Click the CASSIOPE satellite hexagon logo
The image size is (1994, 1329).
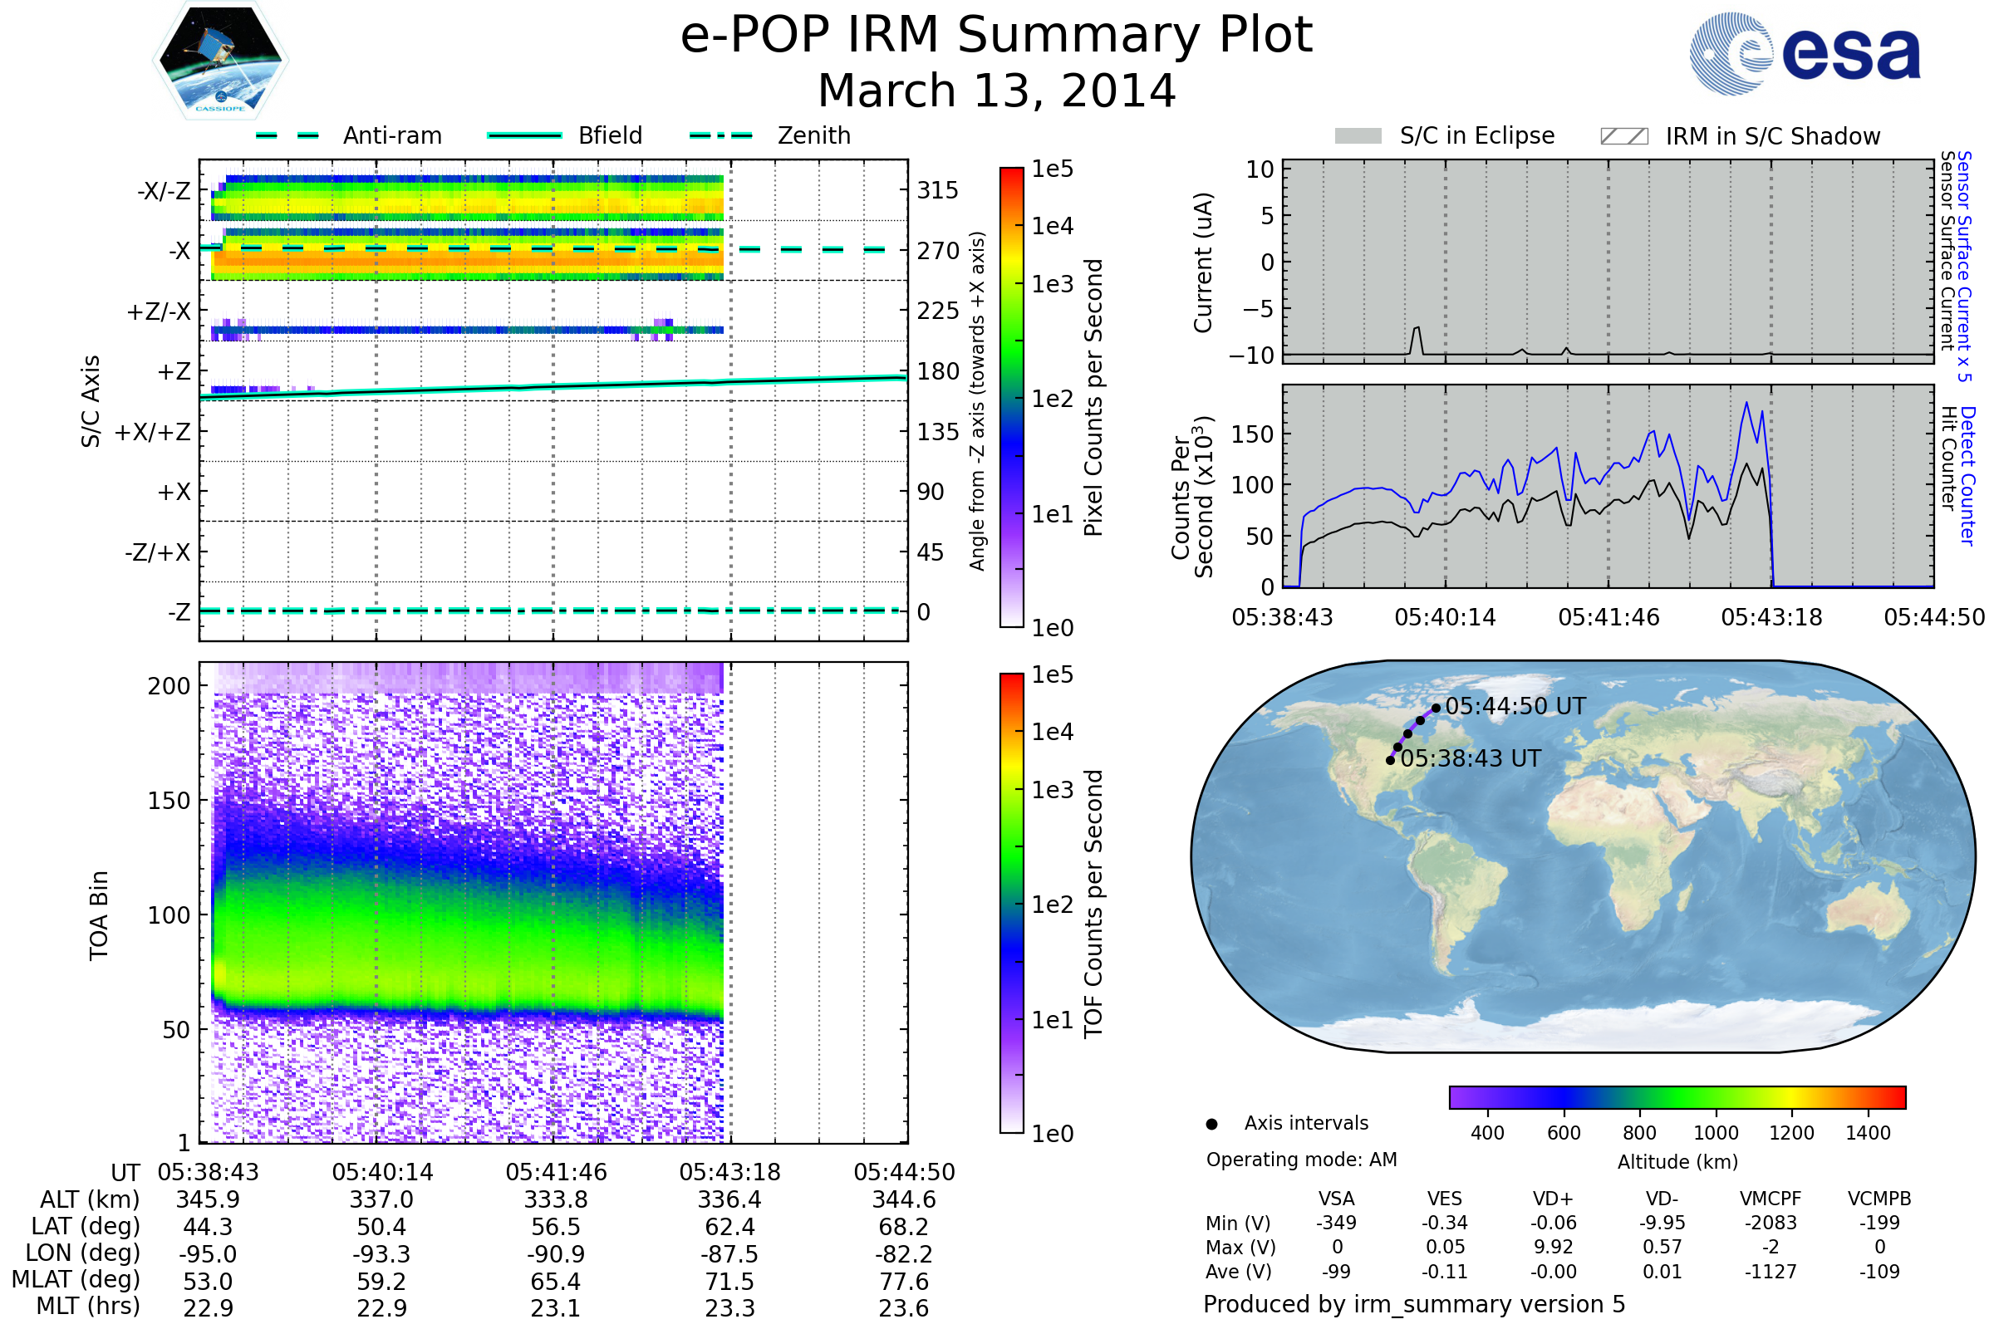coord(220,61)
